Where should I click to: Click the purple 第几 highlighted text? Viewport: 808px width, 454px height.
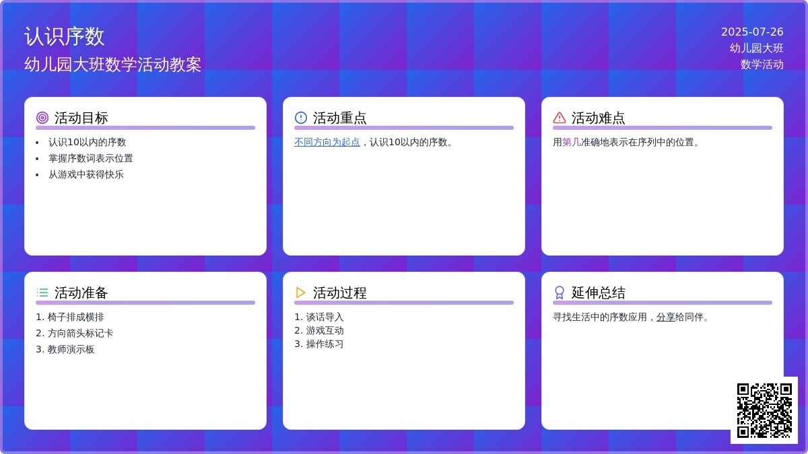[x=572, y=142]
